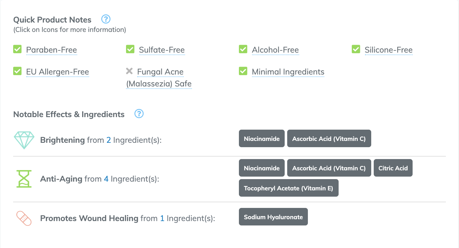Click the Ascorbic Acid tag under Anti-Aging

329,168
